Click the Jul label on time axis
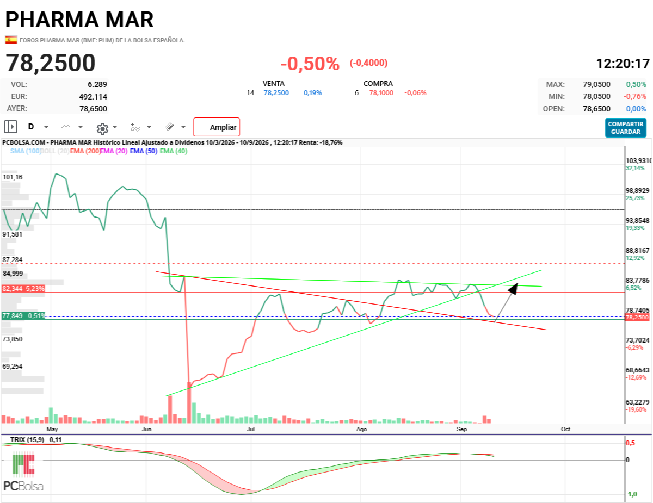This screenshot has width=653, height=503. point(251,429)
